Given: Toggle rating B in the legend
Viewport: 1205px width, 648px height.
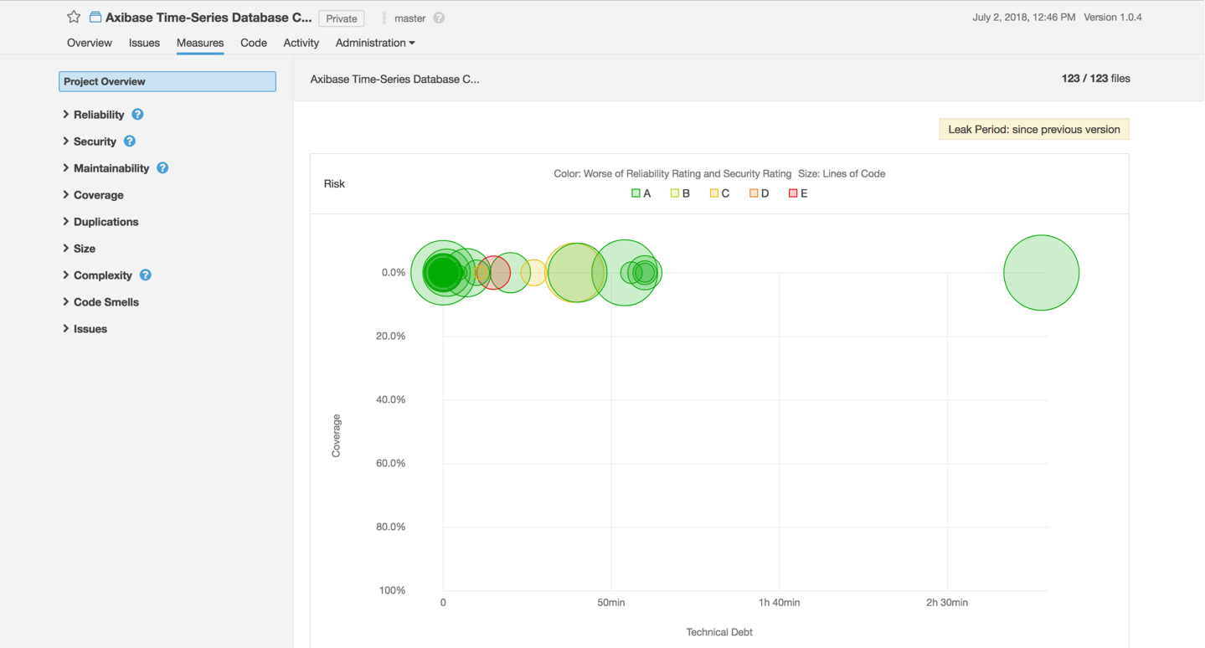Looking at the screenshot, I should point(680,193).
